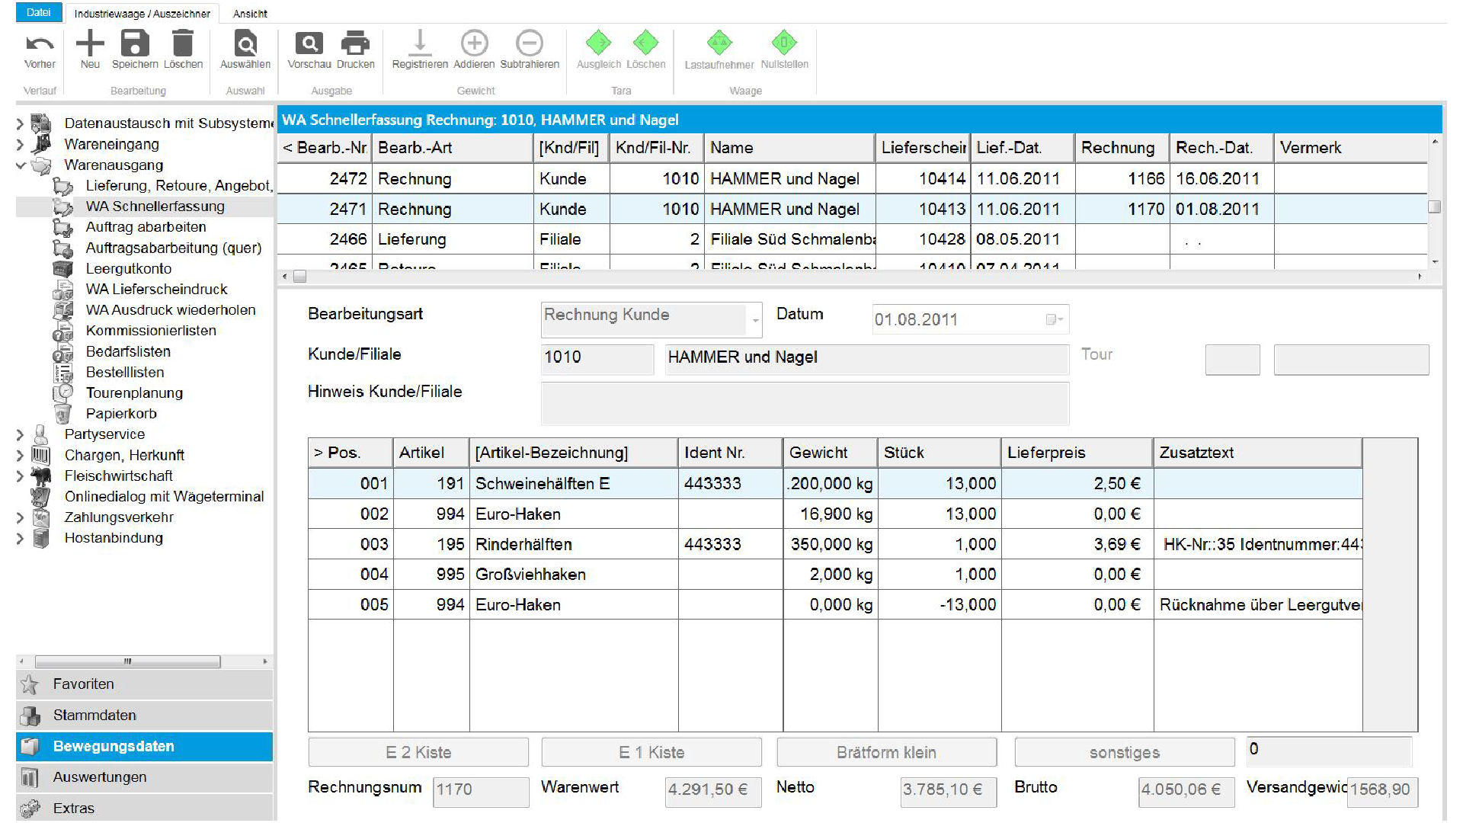Open the Datei menu
This screenshot has width=1463, height=823.
pos(39,12)
